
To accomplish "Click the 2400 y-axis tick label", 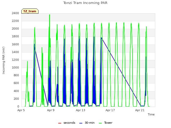I will click(x=15, y=13).
